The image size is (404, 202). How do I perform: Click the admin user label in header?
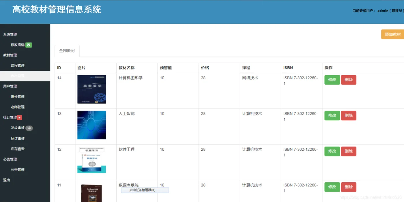pos(383,11)
